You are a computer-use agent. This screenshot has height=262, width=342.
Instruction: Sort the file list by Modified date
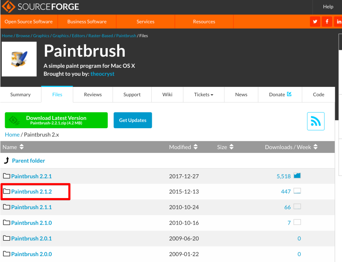(183, 147)
